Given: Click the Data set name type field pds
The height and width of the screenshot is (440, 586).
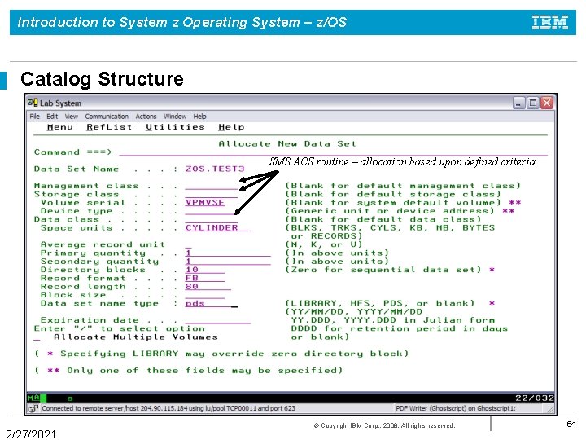Looking at the screenshot, I should click(211, 303).
